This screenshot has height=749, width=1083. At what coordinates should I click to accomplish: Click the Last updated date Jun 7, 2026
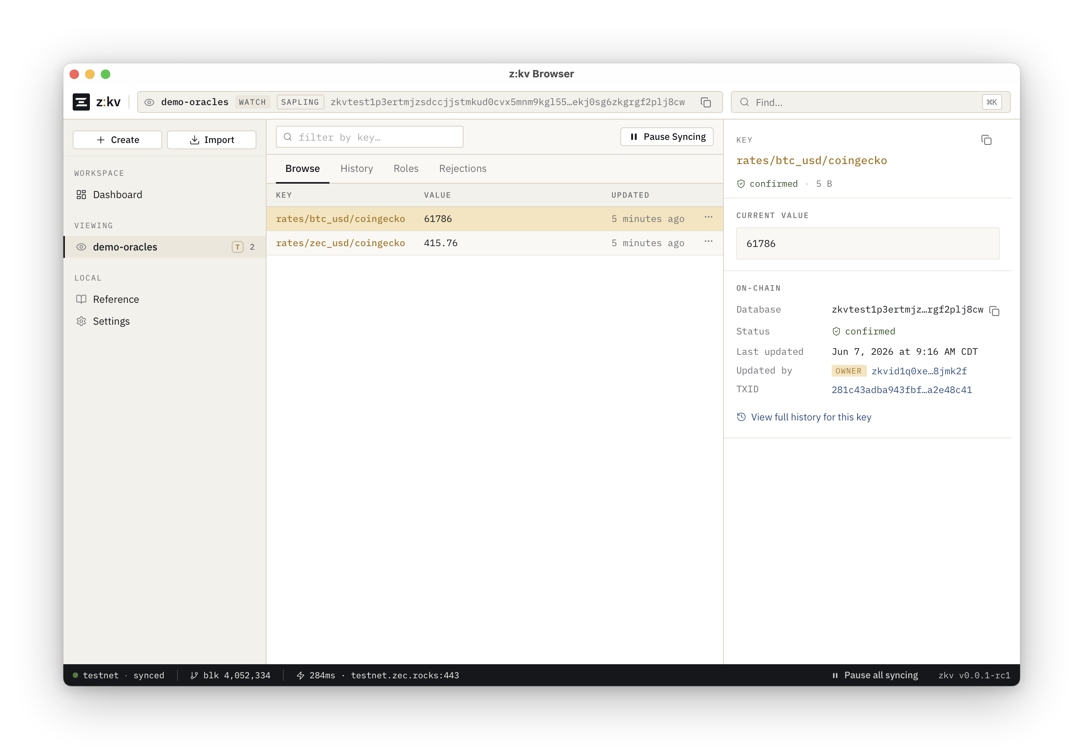[905, 352]
